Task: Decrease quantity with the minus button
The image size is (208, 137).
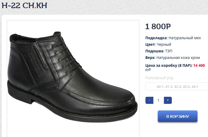Action: point(149,100)
